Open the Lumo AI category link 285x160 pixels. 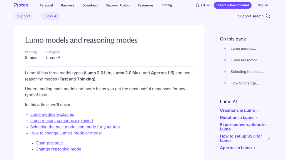[x=54, y=57]
